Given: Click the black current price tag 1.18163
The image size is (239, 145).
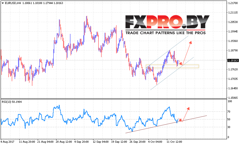Looking at the screenshot, I should pos(233,60).
